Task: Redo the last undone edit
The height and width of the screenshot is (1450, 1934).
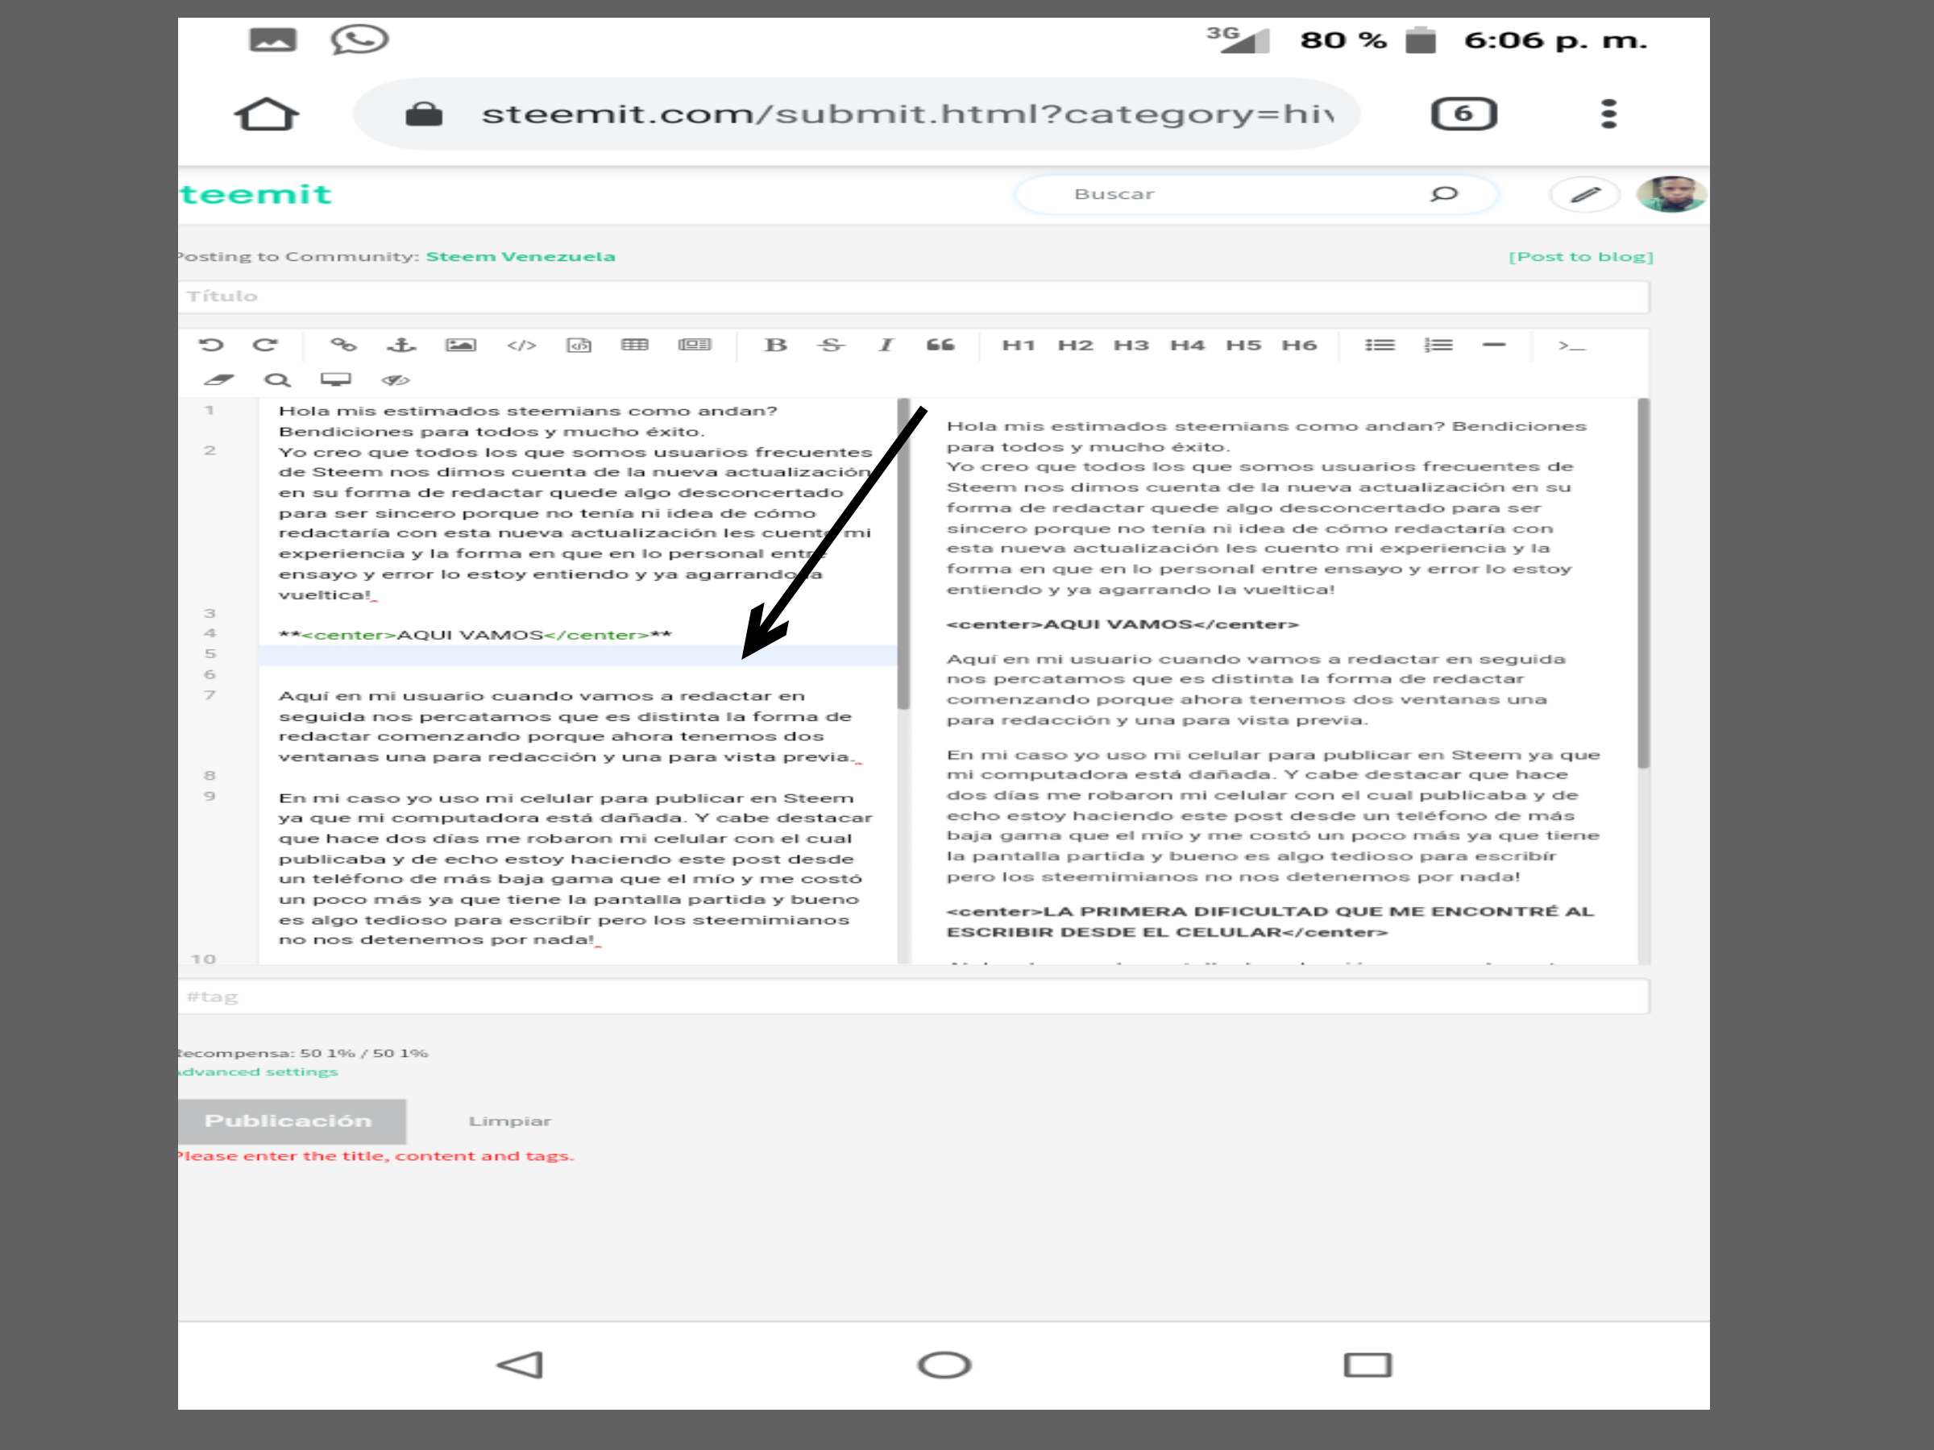Action: click(x=265, y=346)
